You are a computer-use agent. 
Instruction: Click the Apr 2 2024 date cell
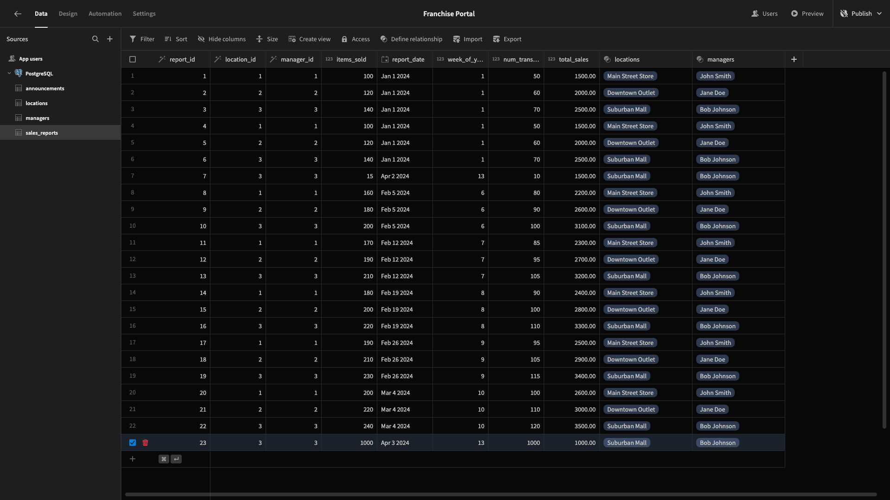[405, 176]
